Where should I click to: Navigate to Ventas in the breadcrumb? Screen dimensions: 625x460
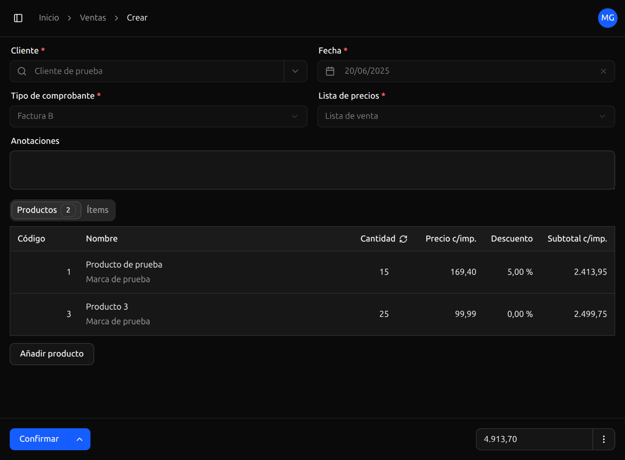(x=93, y=18)
